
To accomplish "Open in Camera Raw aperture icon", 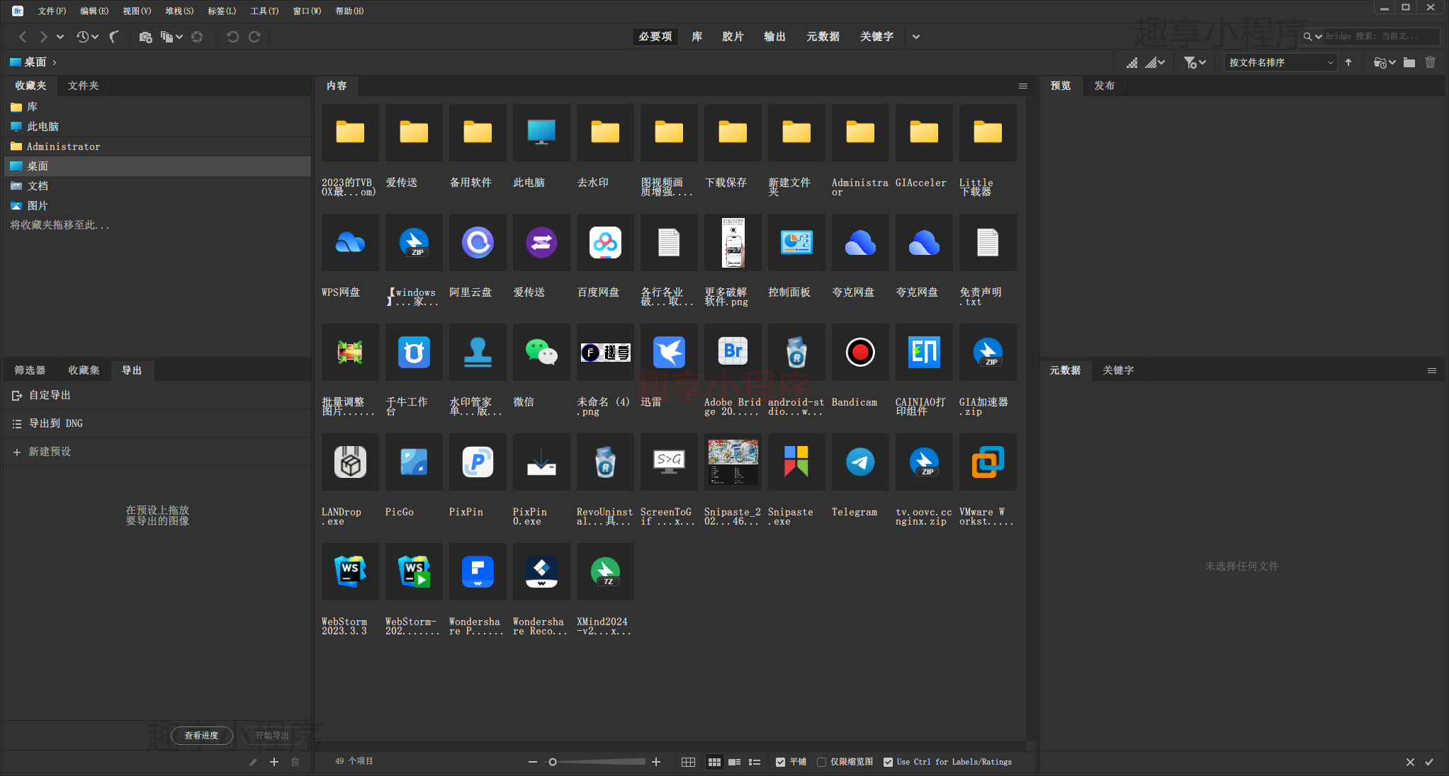I will tap(197, 37).
